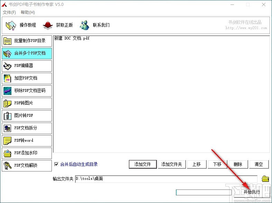This screenshot has height=203, width=272.
Task: Minimize the application window
Action: point(232,5)
